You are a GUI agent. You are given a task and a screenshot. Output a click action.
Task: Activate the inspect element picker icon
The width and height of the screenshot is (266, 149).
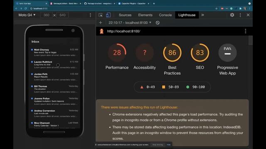pyautogui.click(x=101, y=15)
